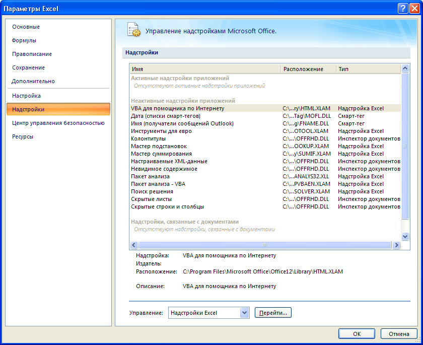Click location C:\...Tag\MOFL.DLL cell
Image resolution: width=423 pixels, height=345 pixels.
pyautogui.click(x=307, y=116)
